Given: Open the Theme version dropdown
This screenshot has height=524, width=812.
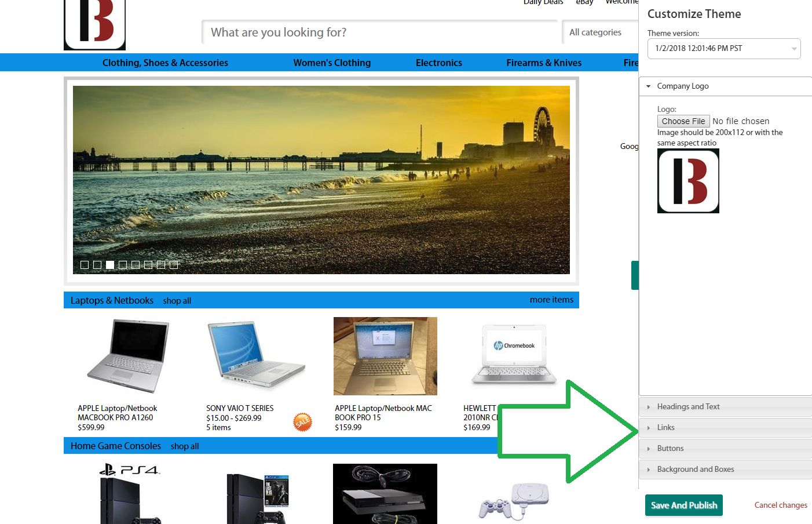Looking at the screenshot, I should pyautogui.click(x=723, y=49).
